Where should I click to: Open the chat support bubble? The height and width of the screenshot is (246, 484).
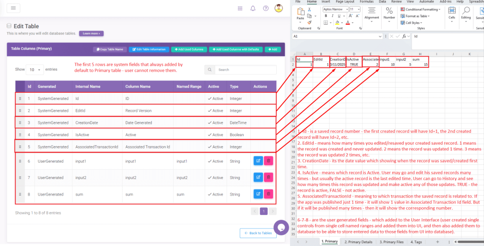[x=281, y=227]
